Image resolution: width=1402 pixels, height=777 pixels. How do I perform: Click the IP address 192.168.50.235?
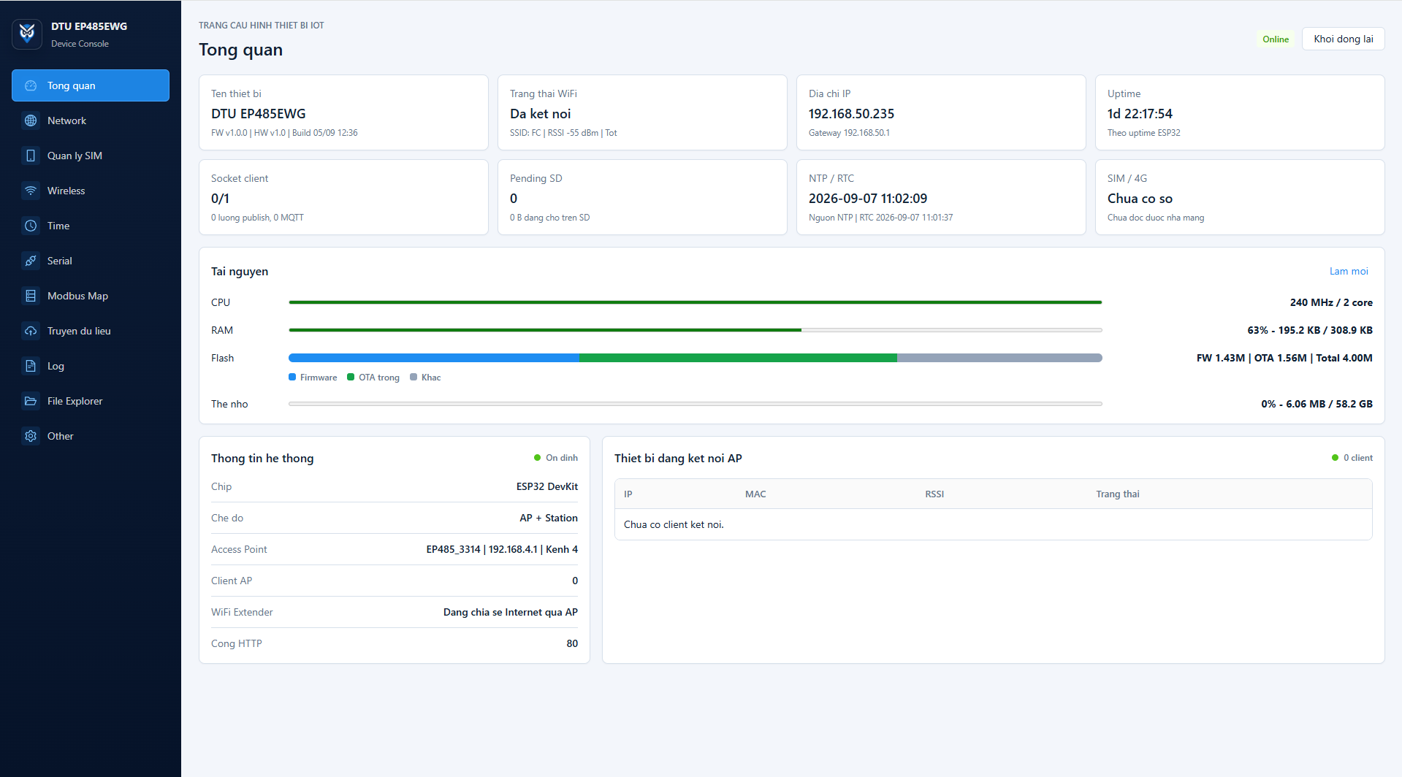pos(851,114)
